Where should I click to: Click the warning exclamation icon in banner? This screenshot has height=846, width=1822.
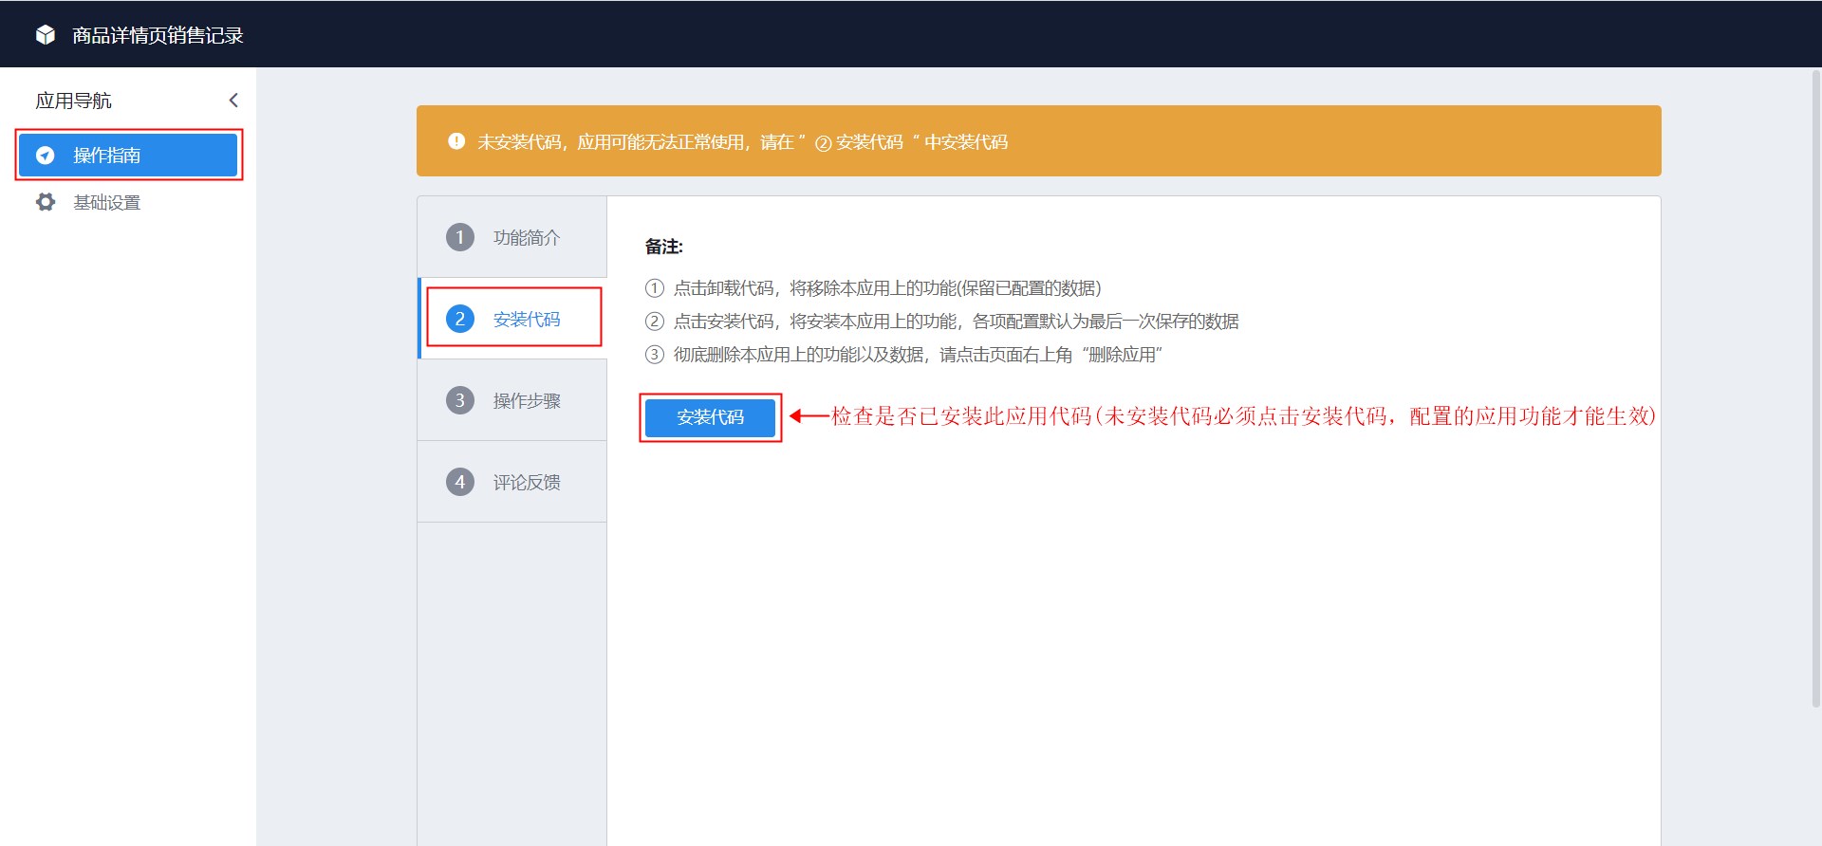pos(456,141)
